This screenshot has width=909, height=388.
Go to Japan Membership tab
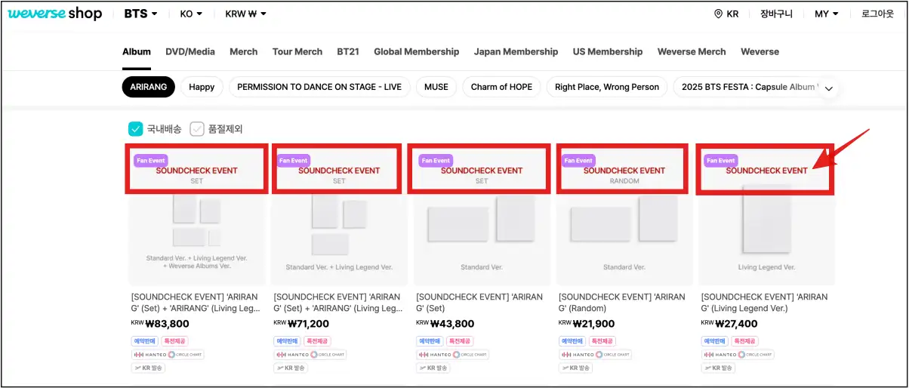[516, 51]
